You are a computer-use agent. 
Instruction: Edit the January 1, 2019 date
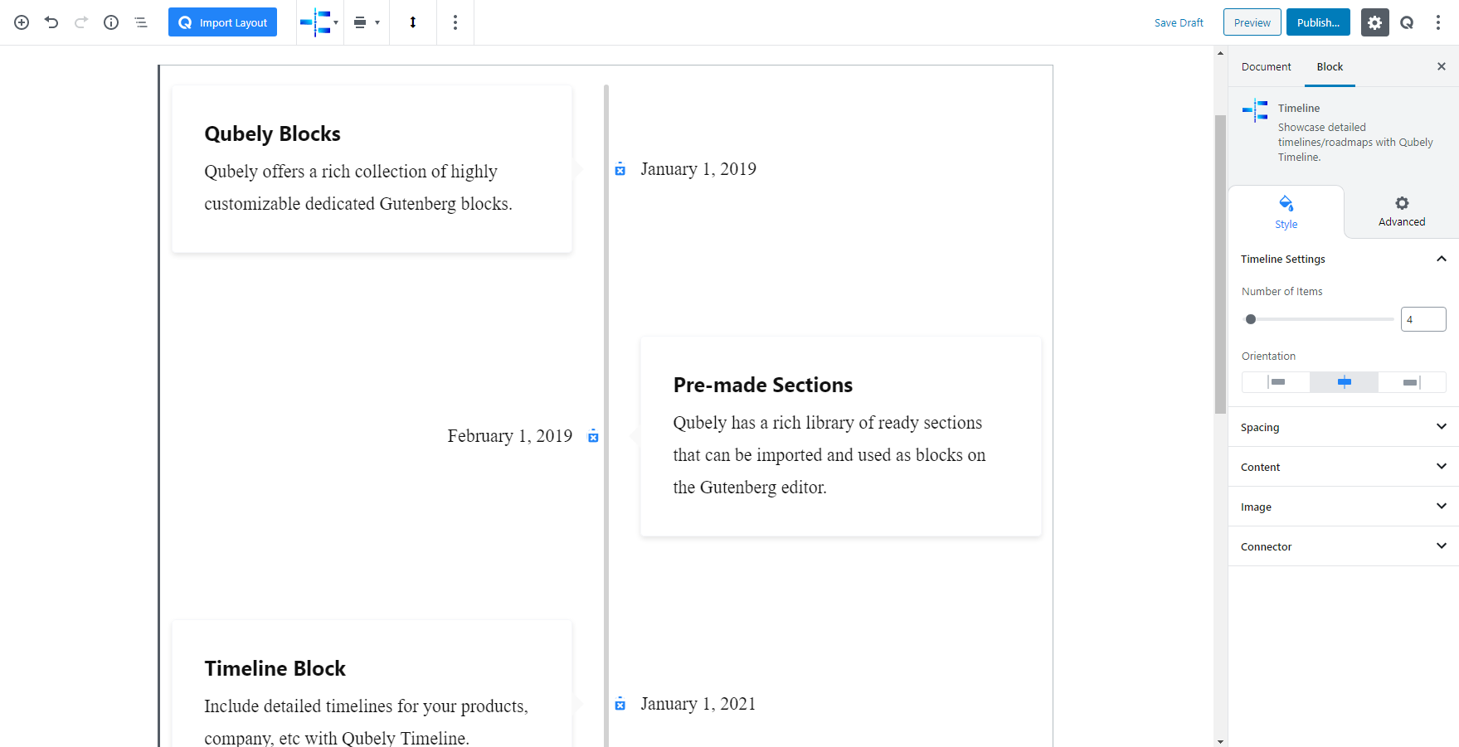698,169
